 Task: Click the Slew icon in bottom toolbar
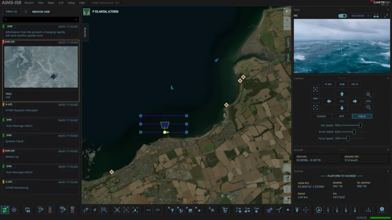(225, 210)
